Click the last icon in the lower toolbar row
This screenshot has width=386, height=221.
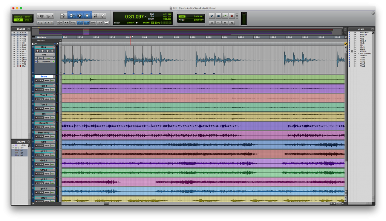[x=107, y=23]
